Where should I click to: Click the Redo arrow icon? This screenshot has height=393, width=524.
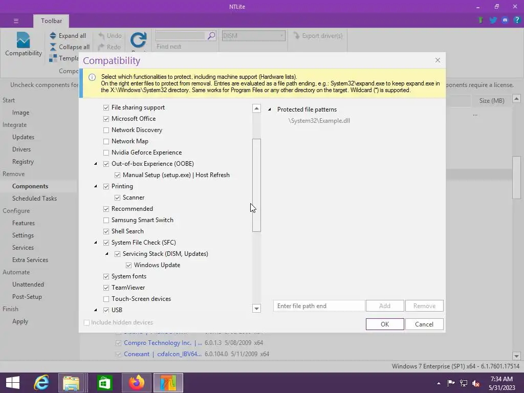pos(101,47)
